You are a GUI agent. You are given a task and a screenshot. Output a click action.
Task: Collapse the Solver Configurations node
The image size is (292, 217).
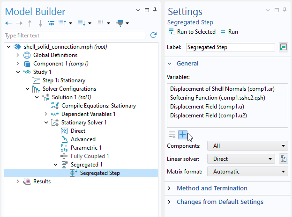tap(27, 89)
